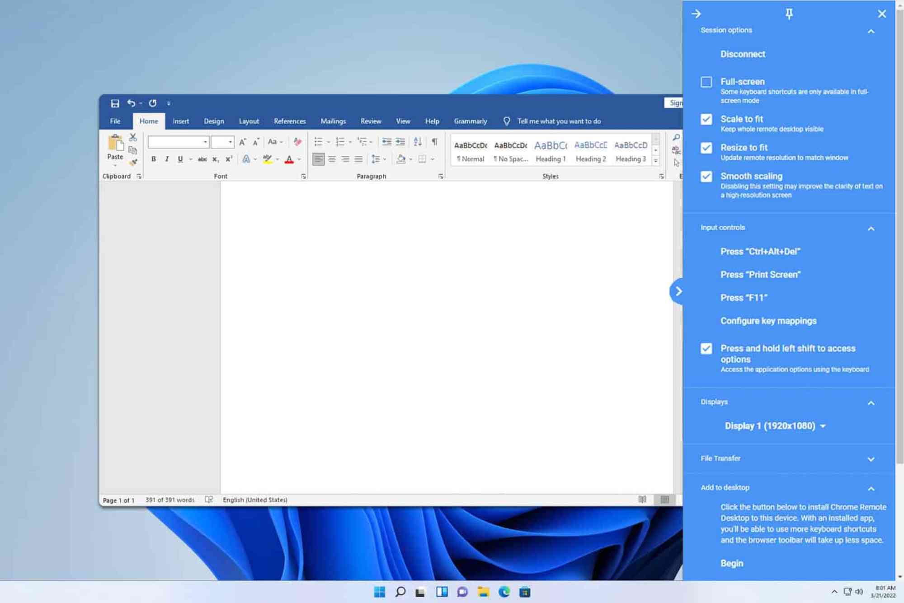Pick the text highlight color button
The width and height of the screenshot is (904, 603).
(x=268, y=159)
